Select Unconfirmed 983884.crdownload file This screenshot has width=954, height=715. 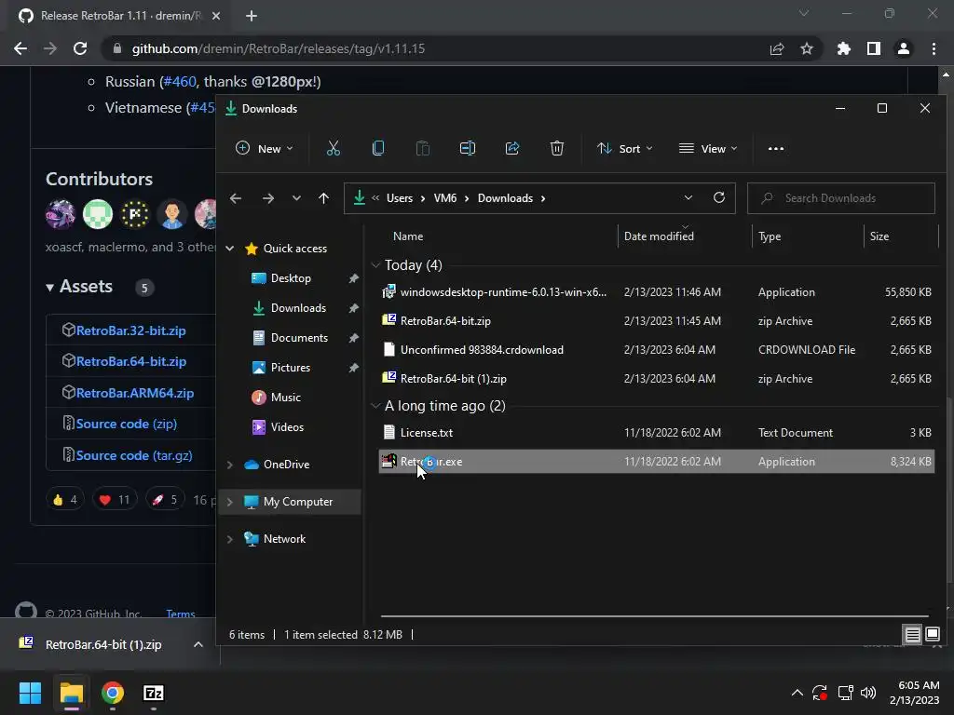click(x=657, y=350)
